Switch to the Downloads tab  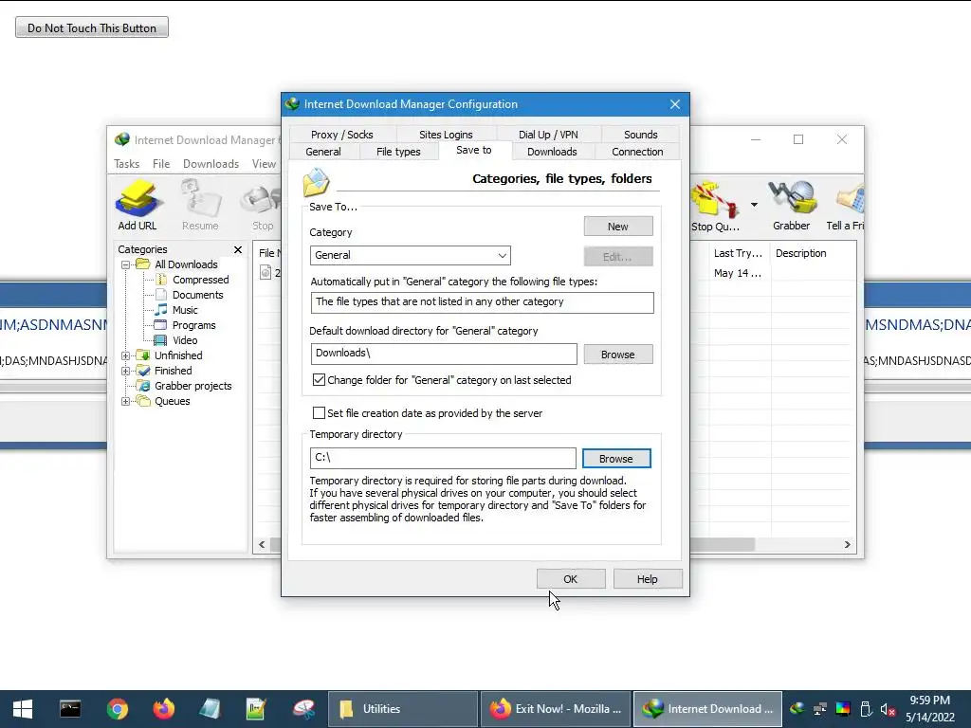pos(552,152)
